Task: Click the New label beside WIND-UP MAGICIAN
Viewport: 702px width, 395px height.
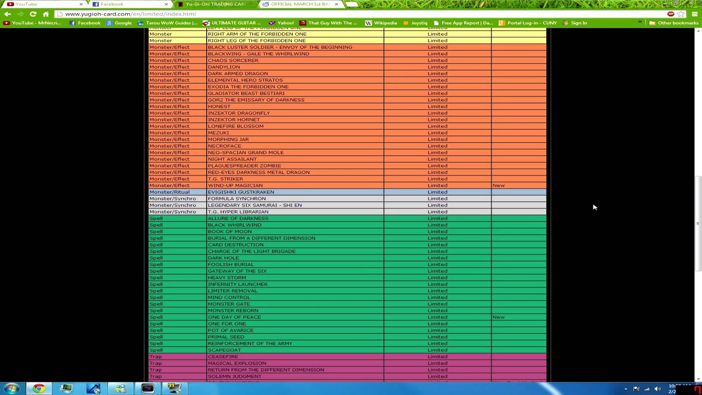Action: pos(499,185)
